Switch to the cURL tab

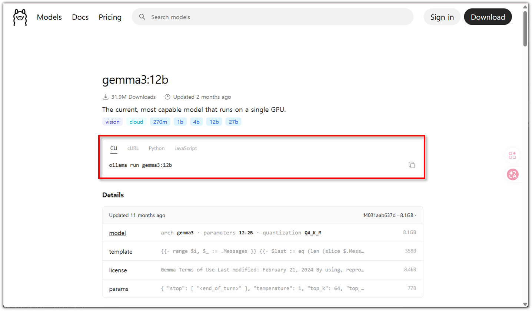pyautogui.click(x=133, y=148)
